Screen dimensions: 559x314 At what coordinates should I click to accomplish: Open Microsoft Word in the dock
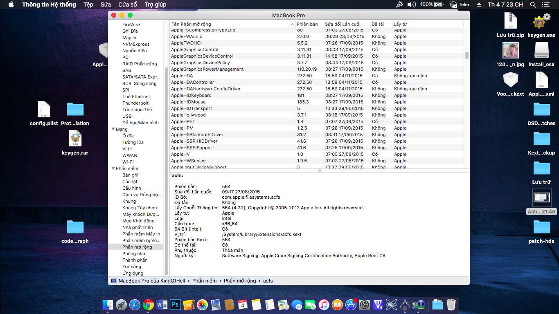coord(162,305)
